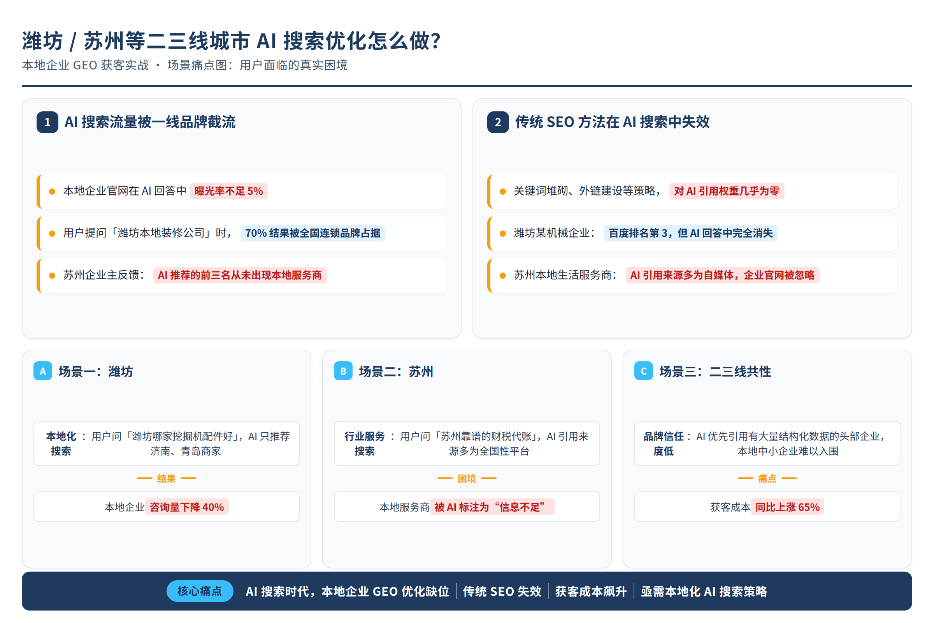Select the AI 推荐的前三名从未出现本地服务商 tag
Viewport: 934px width, 623px height.
click(240, 275)
